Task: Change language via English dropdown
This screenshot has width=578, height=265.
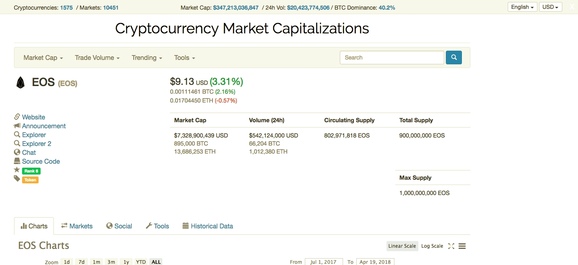Action: coord(523,7)
